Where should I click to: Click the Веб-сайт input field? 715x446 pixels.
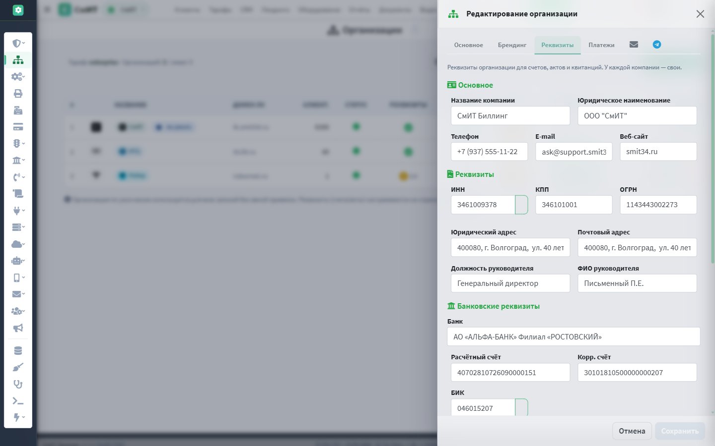point(658,152)
